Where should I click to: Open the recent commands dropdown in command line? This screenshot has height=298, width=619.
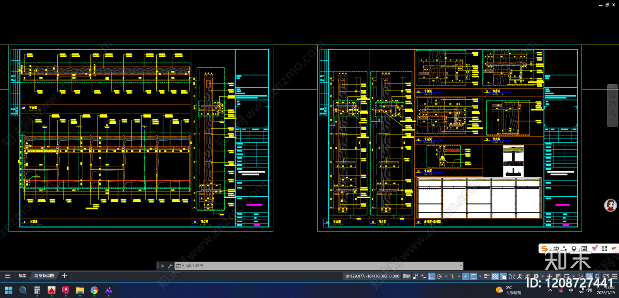(180, 266)
